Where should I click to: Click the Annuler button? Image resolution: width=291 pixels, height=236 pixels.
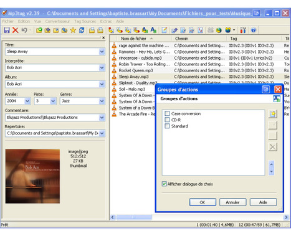232,202
